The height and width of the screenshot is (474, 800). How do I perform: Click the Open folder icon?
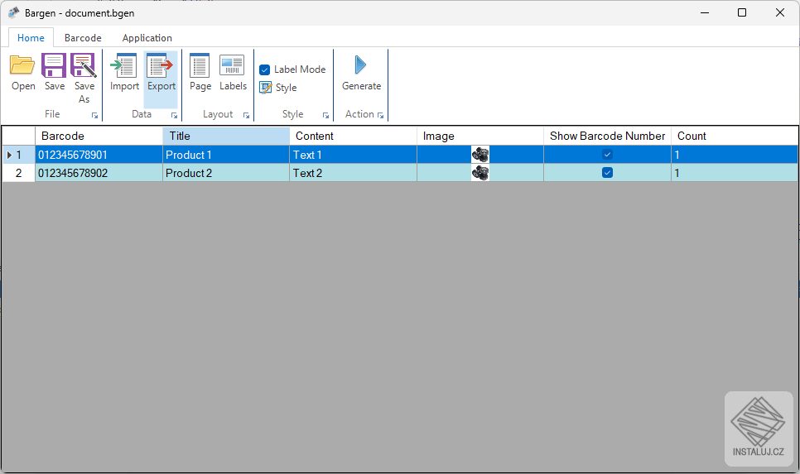[x=22, y=65]
